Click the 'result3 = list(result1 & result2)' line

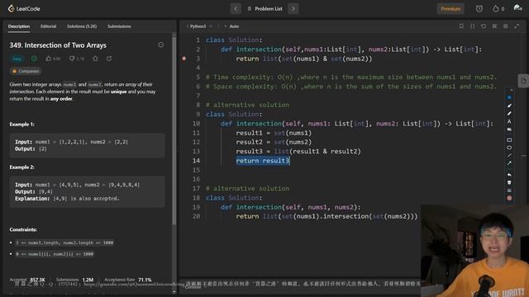click(x=298, y=152)
